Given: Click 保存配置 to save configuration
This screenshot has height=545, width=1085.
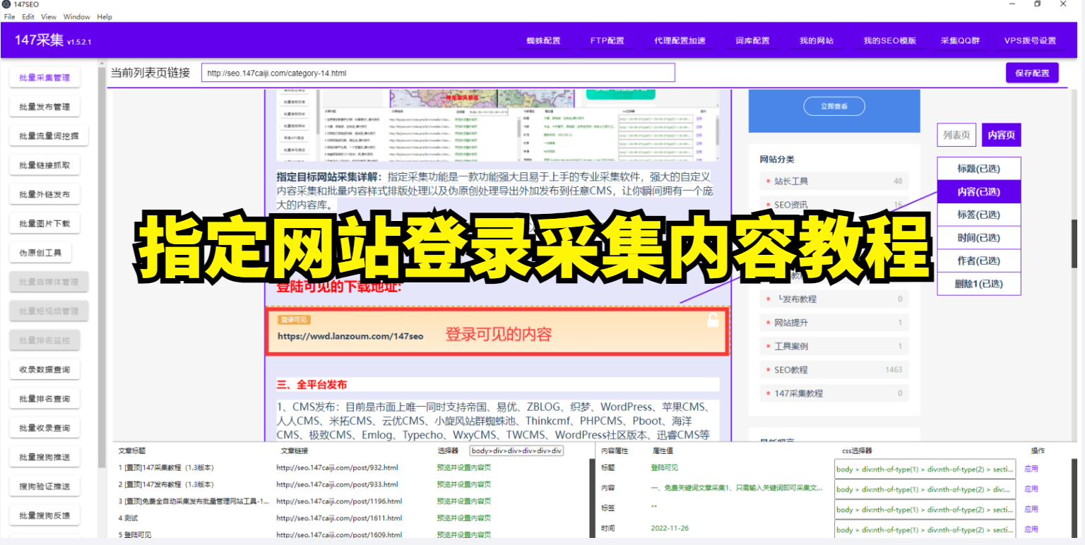Looking at the screenshot, I should pos(1032,73).
